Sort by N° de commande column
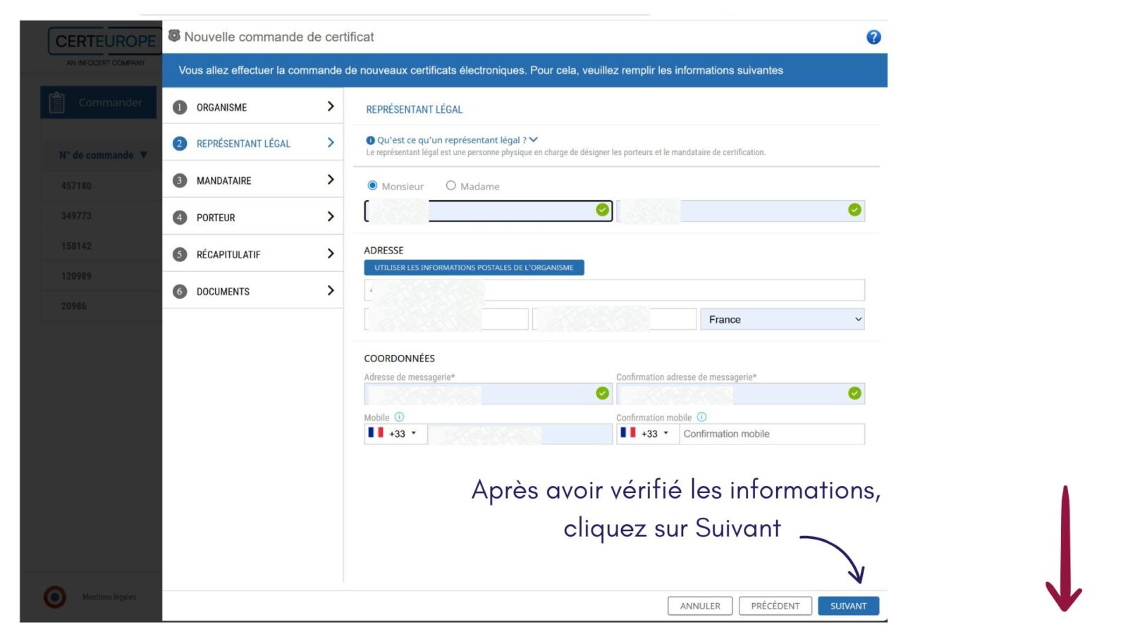Image resolution: width=1128 pixels, height=634 pixels. coord(103,155)
